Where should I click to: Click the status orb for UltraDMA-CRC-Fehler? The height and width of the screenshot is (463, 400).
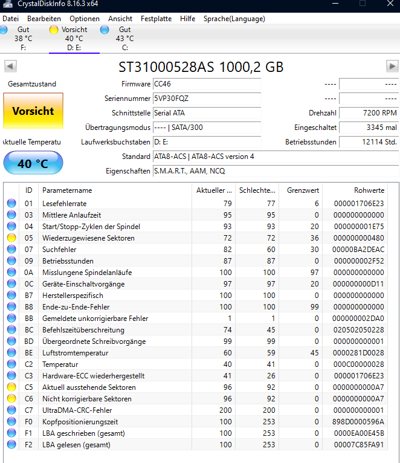click(x=11, y=410)
